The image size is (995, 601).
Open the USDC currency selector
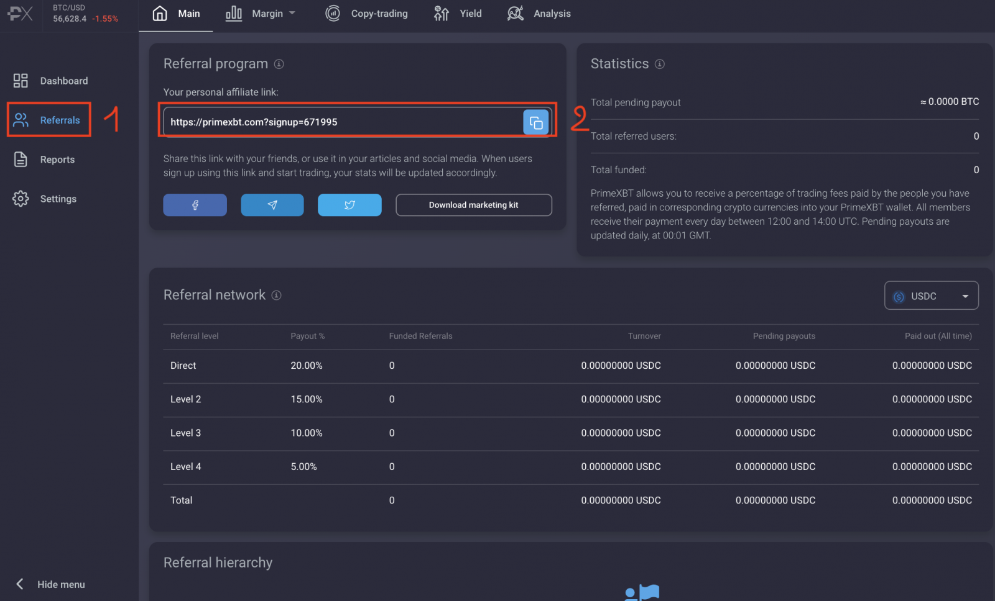click(931, 296)
